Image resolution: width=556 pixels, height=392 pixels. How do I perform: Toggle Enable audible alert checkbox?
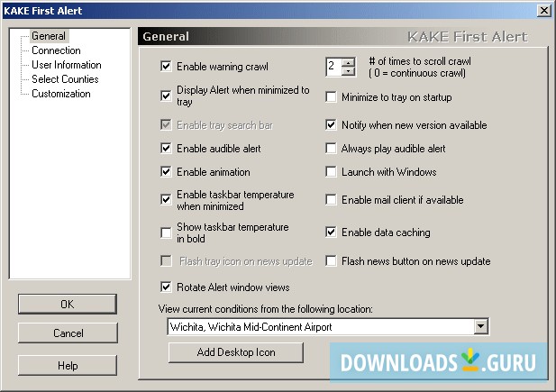pos(166,149)
